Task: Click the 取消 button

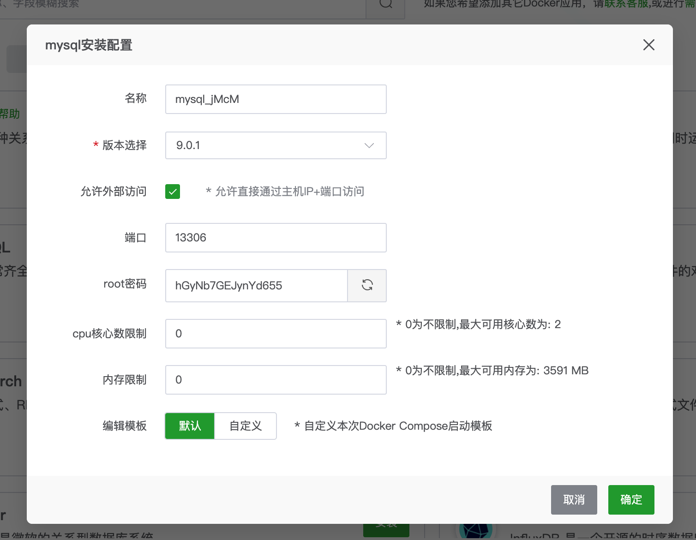Action: click(574, 499)
